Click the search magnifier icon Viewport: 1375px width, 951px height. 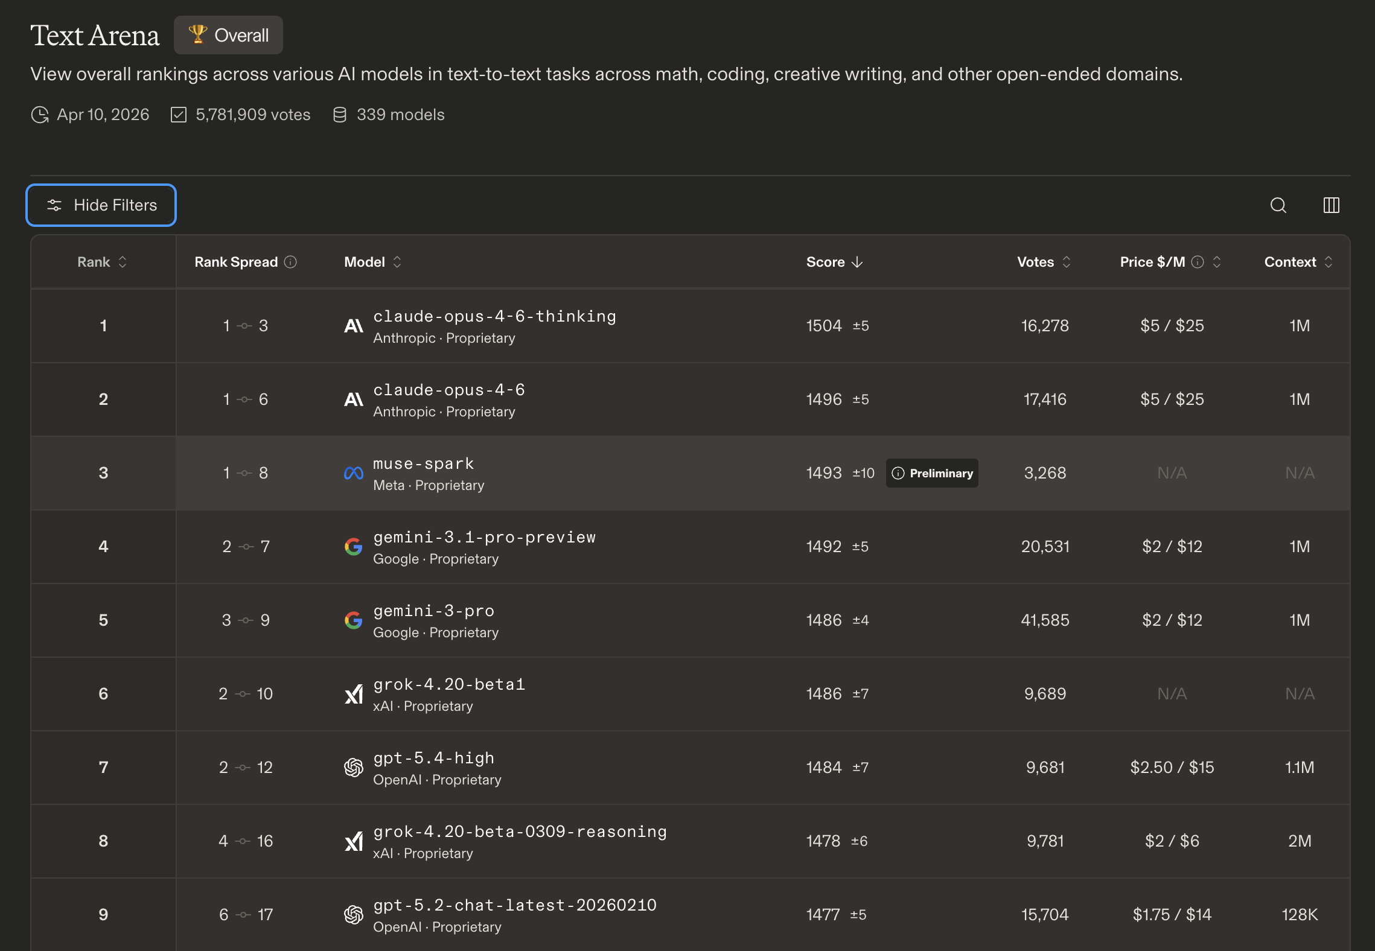pos(1278,205)
